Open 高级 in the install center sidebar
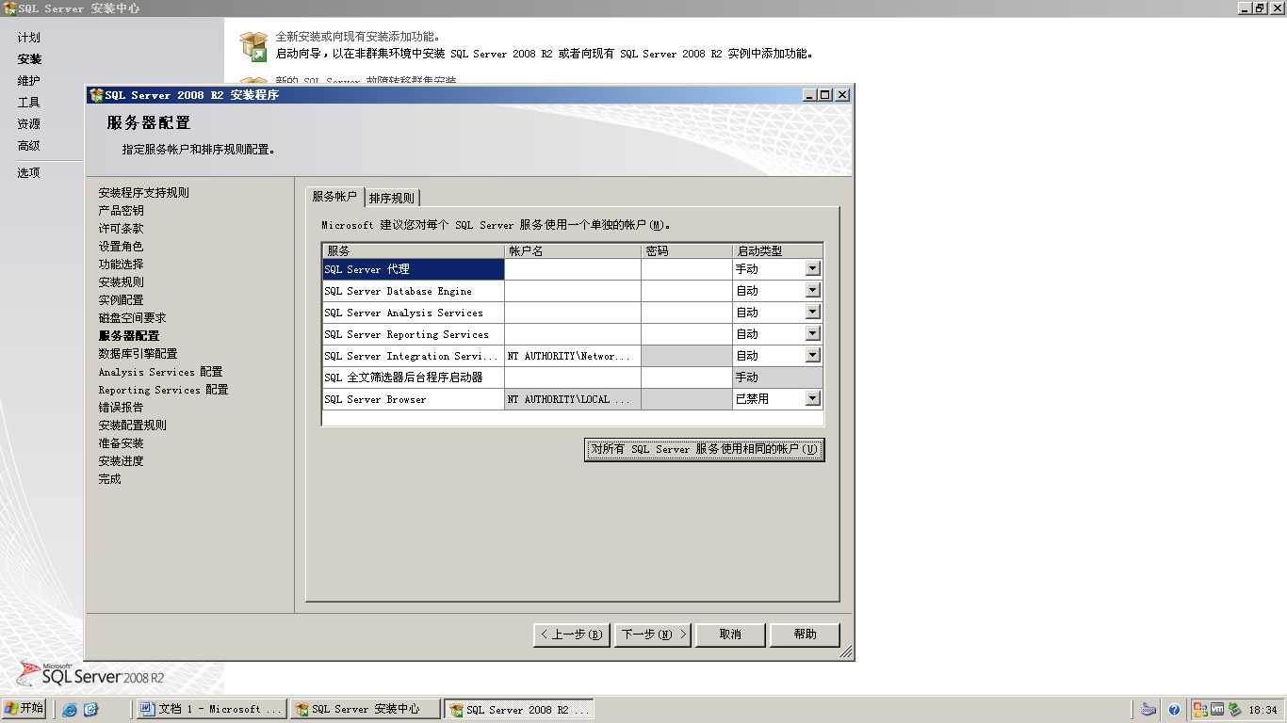Screen dimensions: 1287x723 pos(29,146)
